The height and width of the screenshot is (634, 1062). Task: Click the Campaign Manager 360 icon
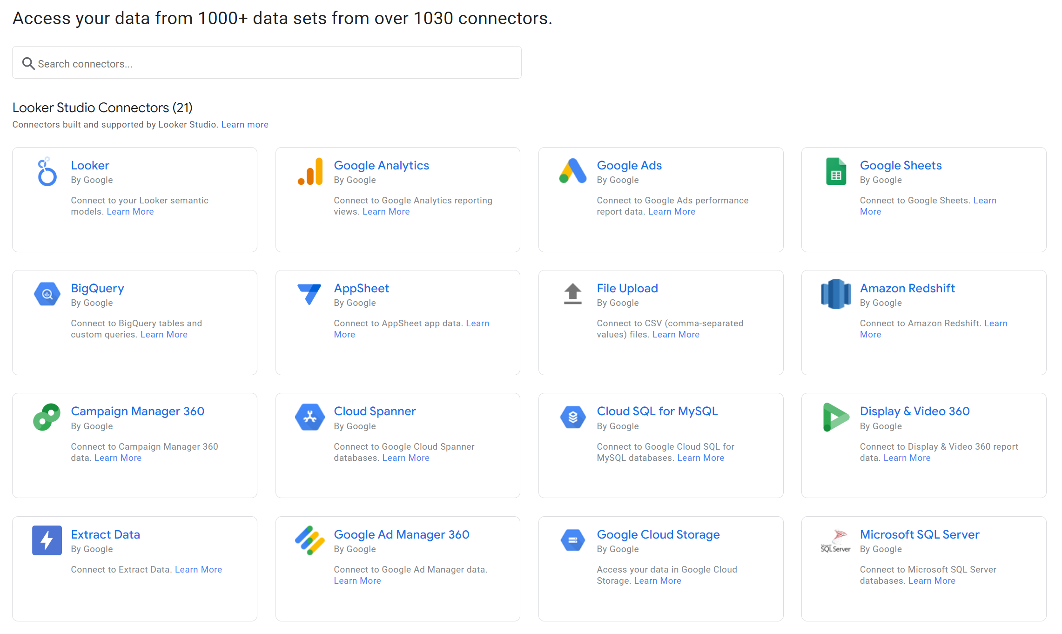[x=47, y=417]
